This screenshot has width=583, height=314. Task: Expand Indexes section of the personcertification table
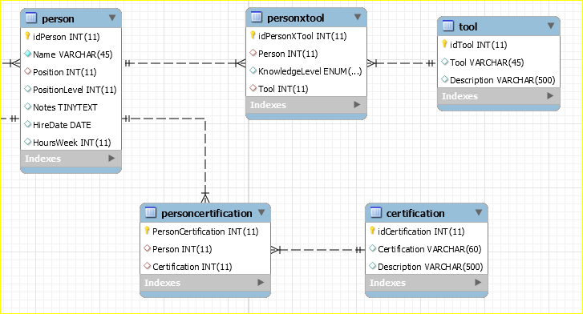pos(261,283)
